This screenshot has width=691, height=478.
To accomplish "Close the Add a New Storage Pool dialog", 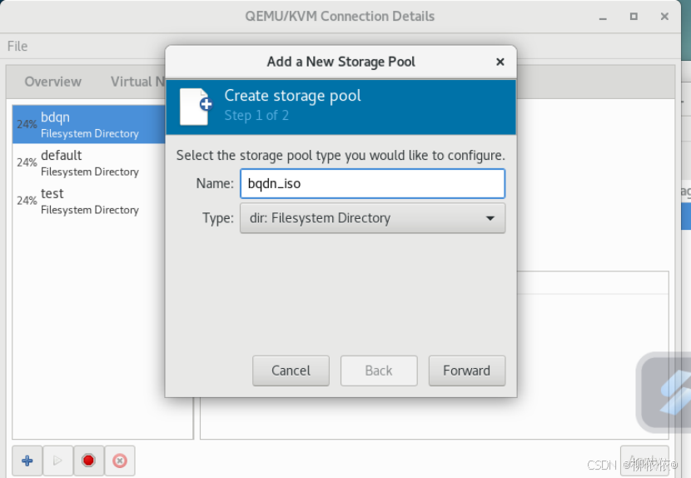I will (500, 62).
